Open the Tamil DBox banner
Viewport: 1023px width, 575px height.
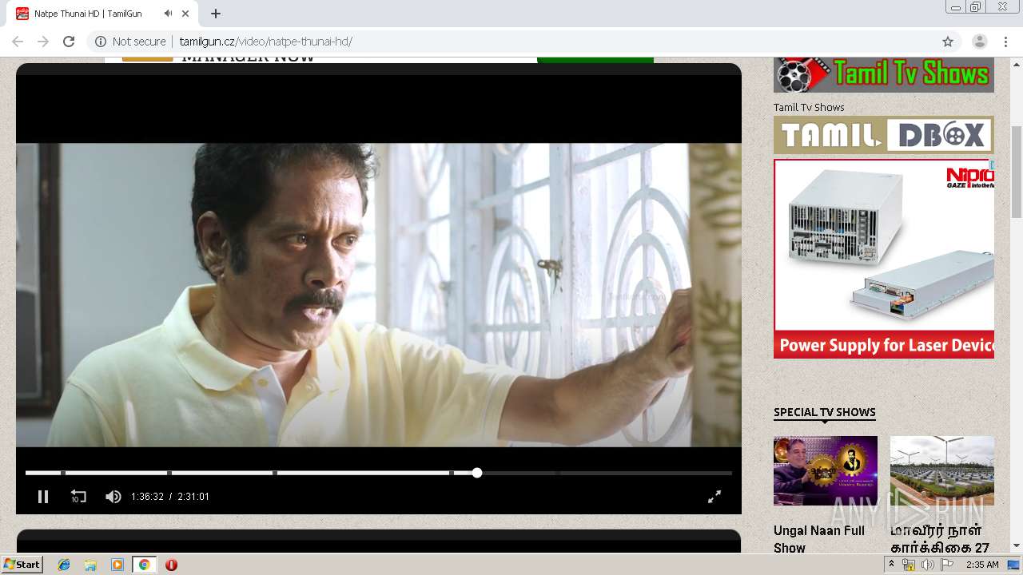click(x=884, y=135)
